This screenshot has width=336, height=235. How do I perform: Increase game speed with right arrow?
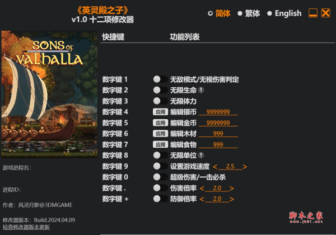click(245, 167)
